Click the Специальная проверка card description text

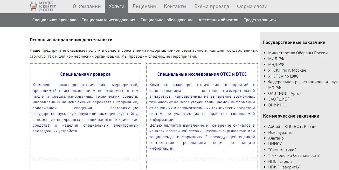85,108
